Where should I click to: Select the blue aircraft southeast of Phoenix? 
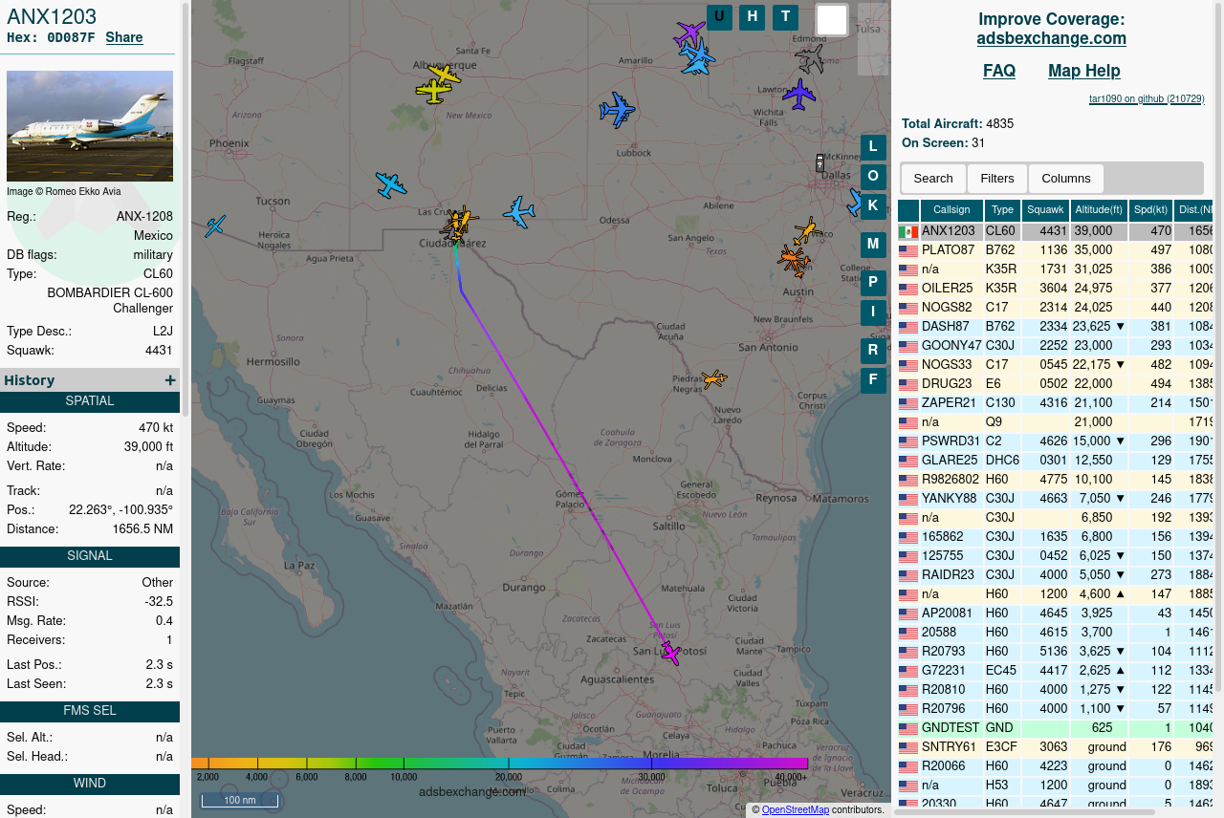point(391,184)
